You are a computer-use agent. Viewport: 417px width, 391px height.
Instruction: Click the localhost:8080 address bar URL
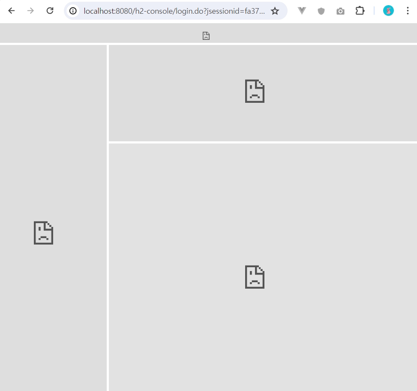click(x=174, y=11)
